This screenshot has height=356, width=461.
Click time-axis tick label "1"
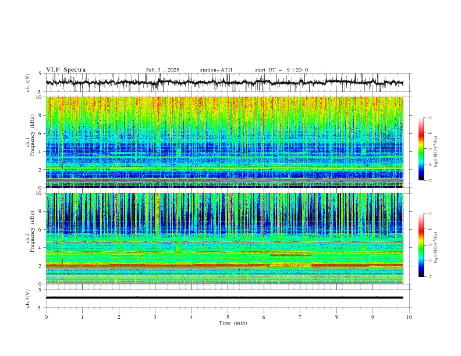pyautogui.click(x=82, y=317)
